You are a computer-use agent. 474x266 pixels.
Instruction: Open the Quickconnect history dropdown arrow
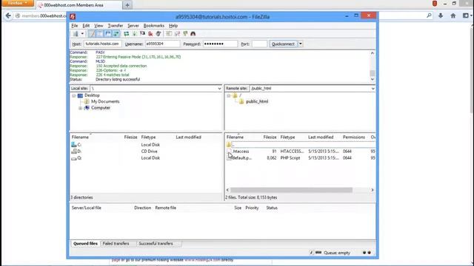[301, 44]
